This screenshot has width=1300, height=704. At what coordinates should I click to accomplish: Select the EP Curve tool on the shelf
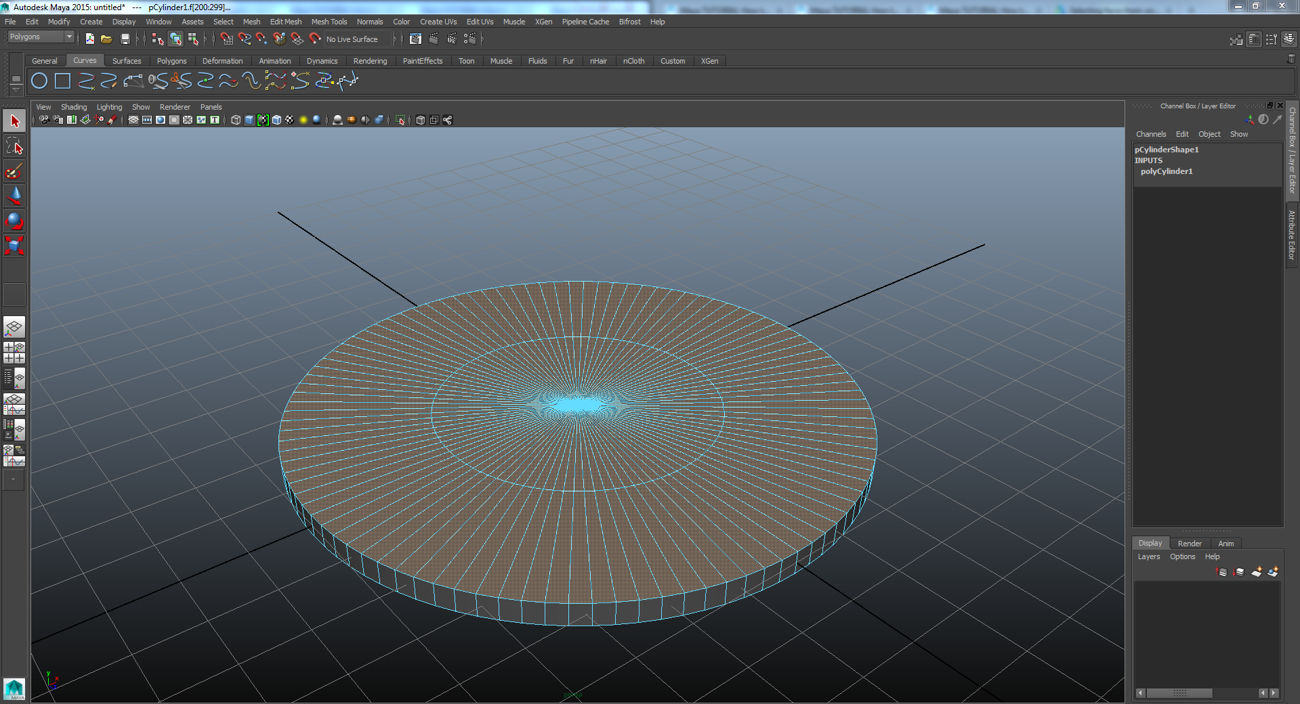(x=85, y=81)
